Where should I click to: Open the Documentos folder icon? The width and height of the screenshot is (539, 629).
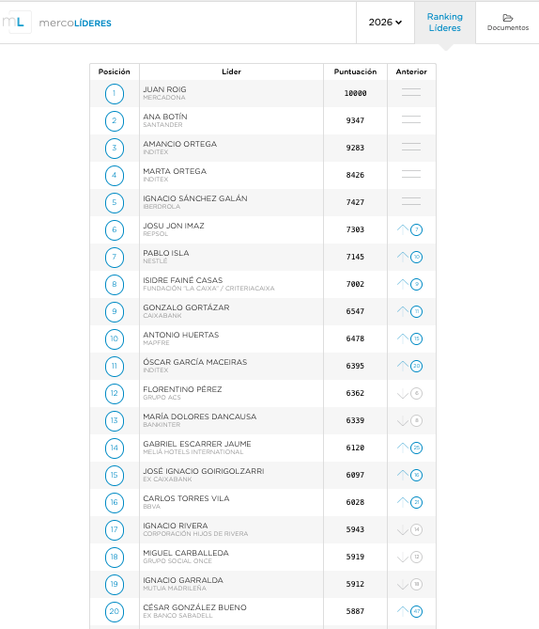(508, 18)
